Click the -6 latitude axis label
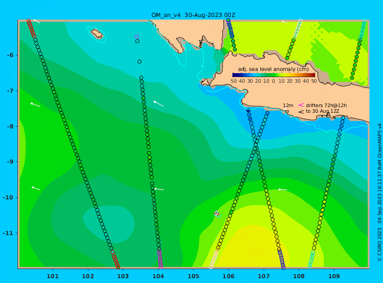 point(10,55)
